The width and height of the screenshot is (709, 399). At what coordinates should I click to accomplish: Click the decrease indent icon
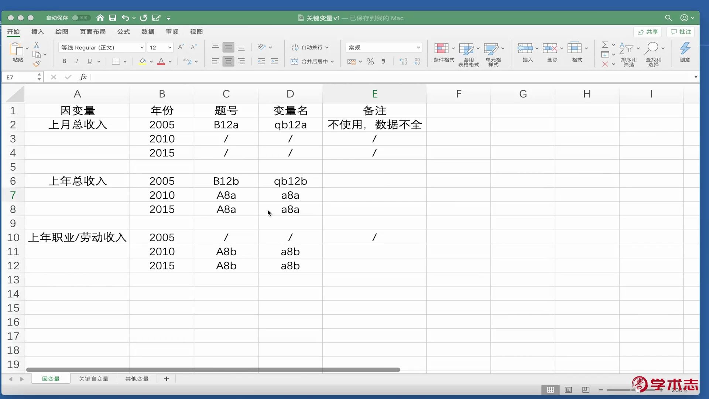pos(261,61)
